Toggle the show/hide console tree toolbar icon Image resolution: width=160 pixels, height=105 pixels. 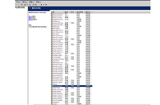pyautogui.click(x=22, y=5)
